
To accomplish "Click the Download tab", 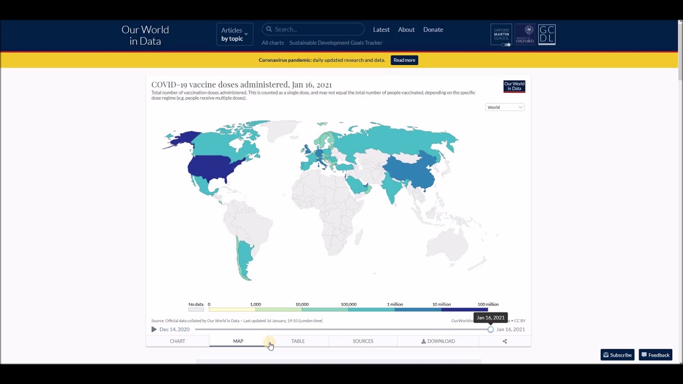I will tap(438, 341).
